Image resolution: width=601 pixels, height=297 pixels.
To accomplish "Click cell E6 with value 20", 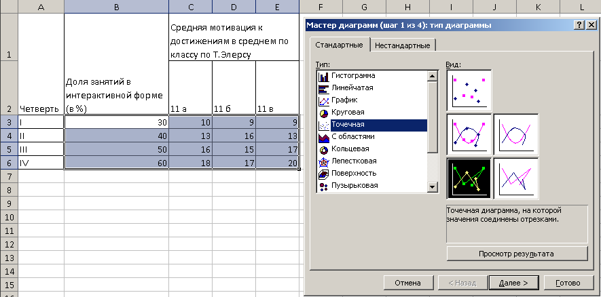I will point(278,163).
